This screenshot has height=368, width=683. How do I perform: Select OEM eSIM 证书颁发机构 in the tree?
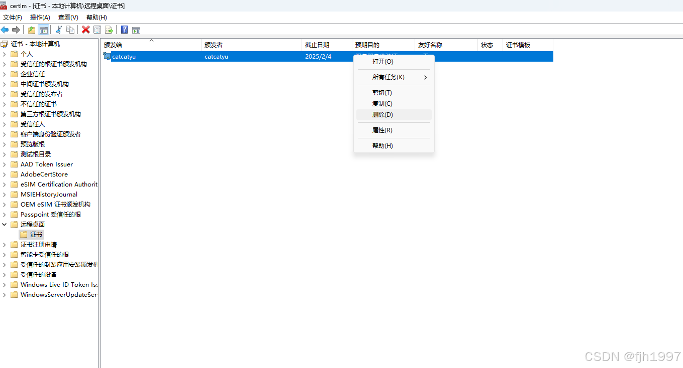pos(55,205)
